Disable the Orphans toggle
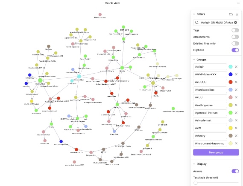 click(x=235, y=50)
